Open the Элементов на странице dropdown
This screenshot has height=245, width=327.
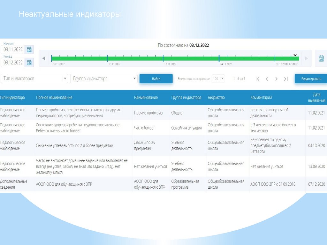pyautogui.click(x=218, y=78)
